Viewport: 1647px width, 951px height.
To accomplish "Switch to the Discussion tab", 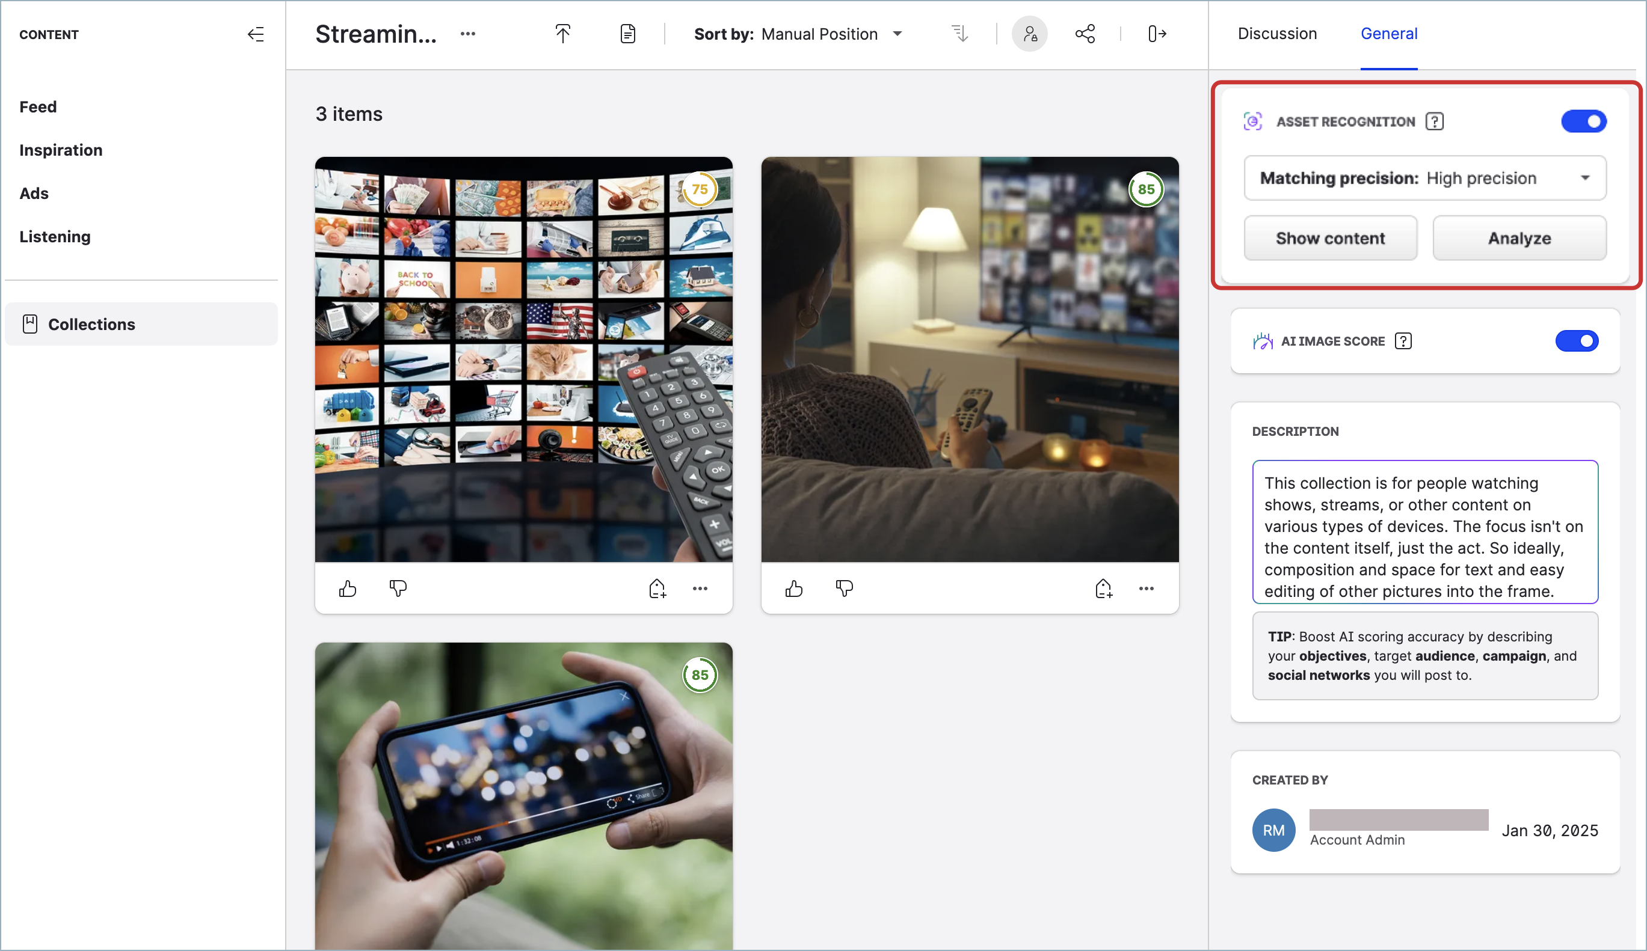I will (1276, 34).
